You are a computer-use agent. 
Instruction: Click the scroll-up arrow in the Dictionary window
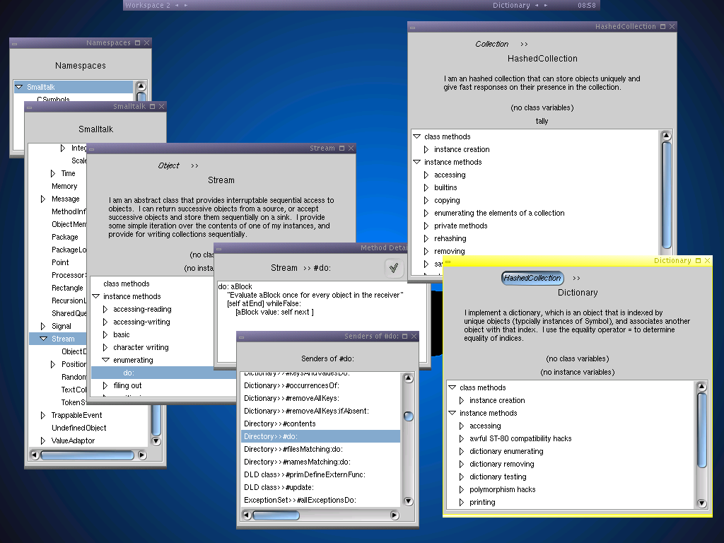702,387
